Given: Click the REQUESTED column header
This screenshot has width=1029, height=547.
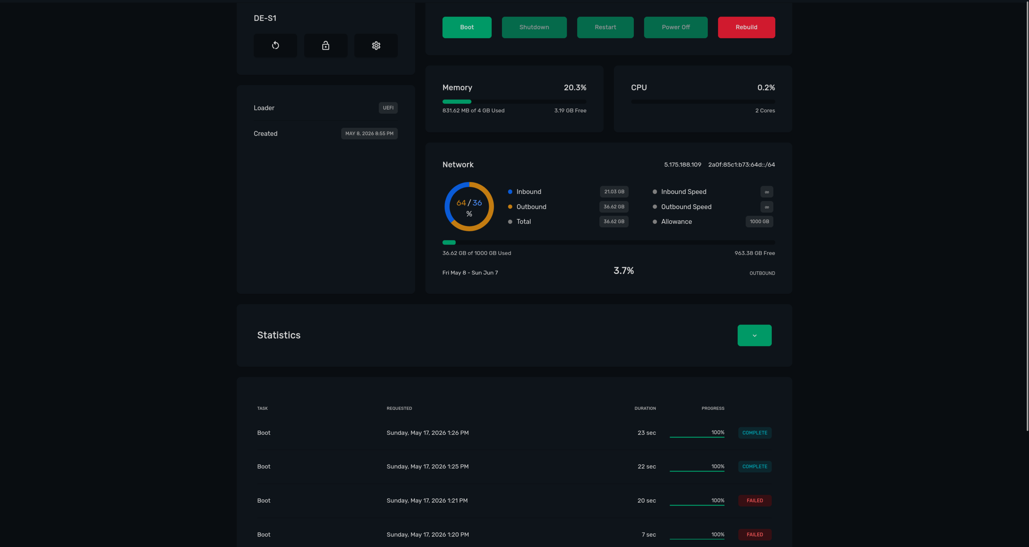Looking at the screenshot, I should click(x=399, y=408).
